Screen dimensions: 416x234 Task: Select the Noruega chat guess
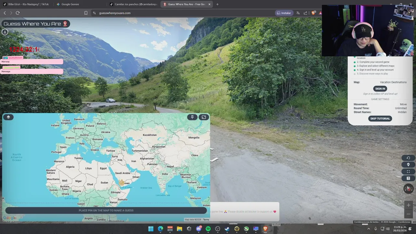[32, 71]
